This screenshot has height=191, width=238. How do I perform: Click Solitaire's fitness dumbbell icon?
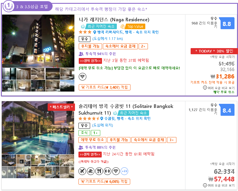point(108,171)
